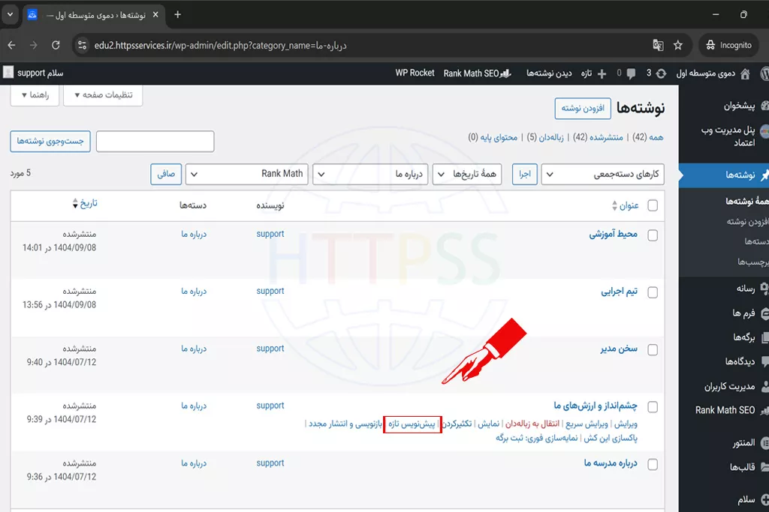Image resolution: width=769 pixels, height=512 pixels.
Task: Open Rank Math SEO in admin bar
Action: (x=471, y=73)
